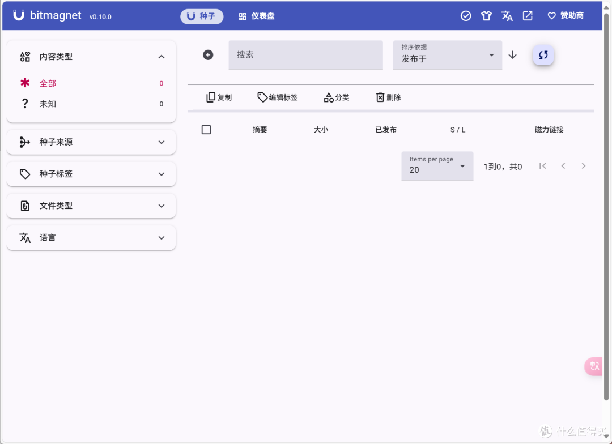Click the 磁力链接 column header

click(549, 130)
